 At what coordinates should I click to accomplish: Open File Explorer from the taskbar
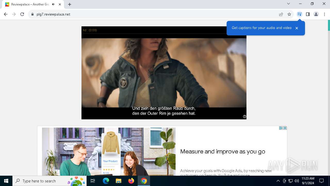118,181
